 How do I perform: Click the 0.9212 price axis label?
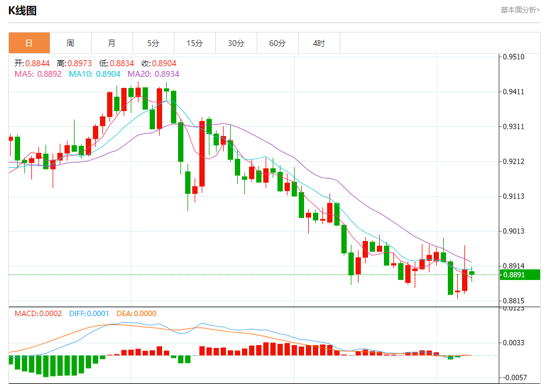coord(514,161)
